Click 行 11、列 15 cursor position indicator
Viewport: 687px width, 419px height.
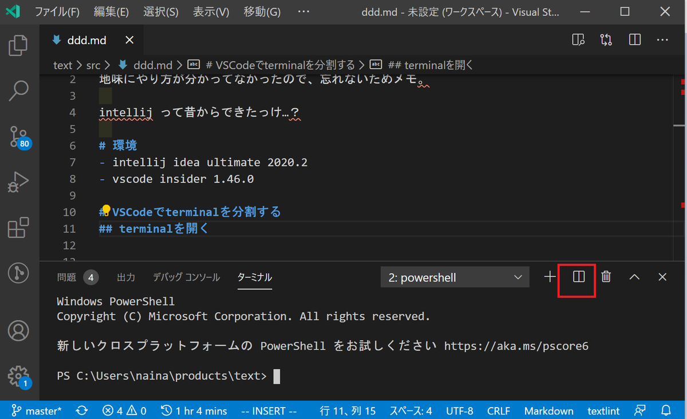coord(348,410)
